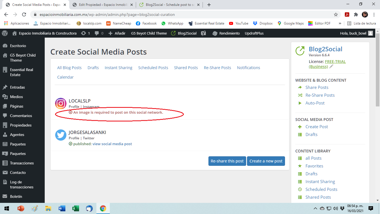Open the view social media post link

coord(112,144)
